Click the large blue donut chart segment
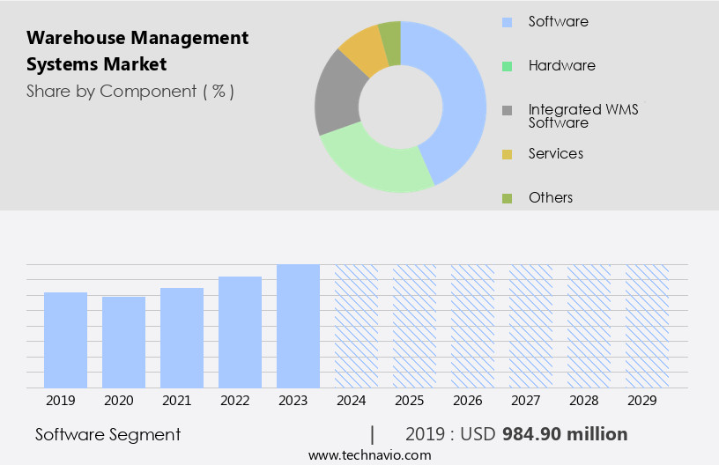The height and width of the screenshot is (465, 719). 456,97
